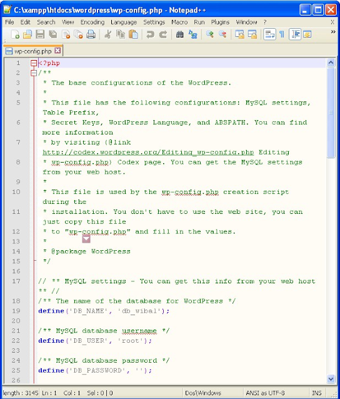Image resolution: width=340 pixels, height=399 pixels.
Task: Open Find with the binoculars icon
Action: (x=180, y=34)
